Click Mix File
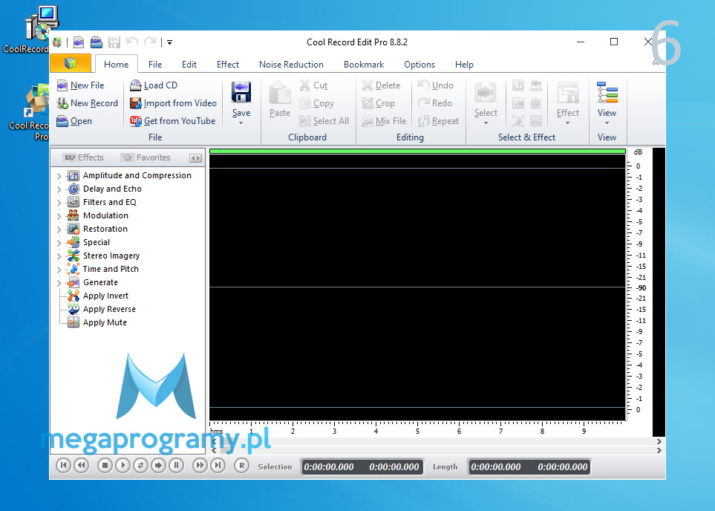The height and width of the screenshot is (511, 715). pos(384,121)
